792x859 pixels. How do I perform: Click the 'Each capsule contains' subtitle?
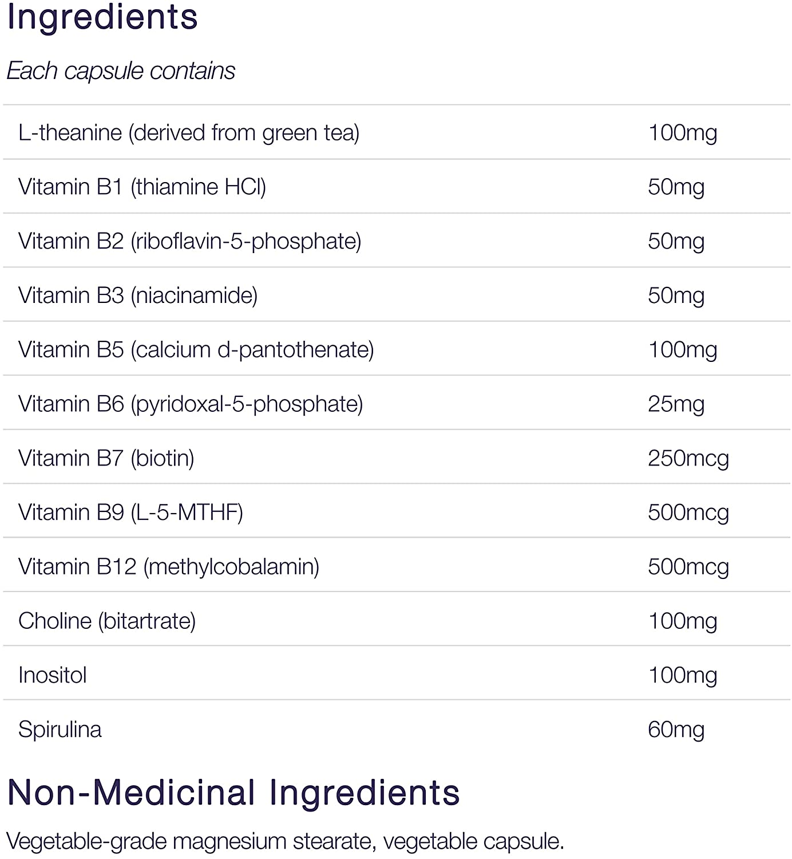coord(121,71)
